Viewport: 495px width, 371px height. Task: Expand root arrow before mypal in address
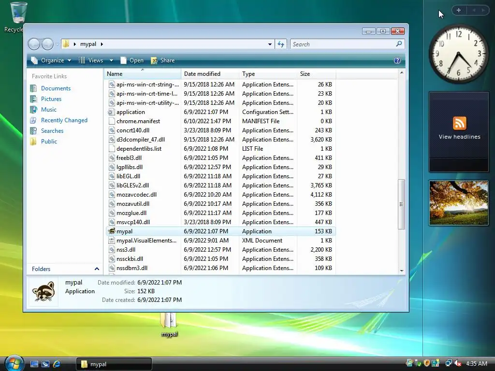pyautogui.click(x=74, y=44)
